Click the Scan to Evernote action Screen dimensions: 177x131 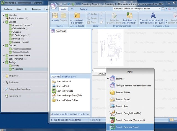(63, 91)
